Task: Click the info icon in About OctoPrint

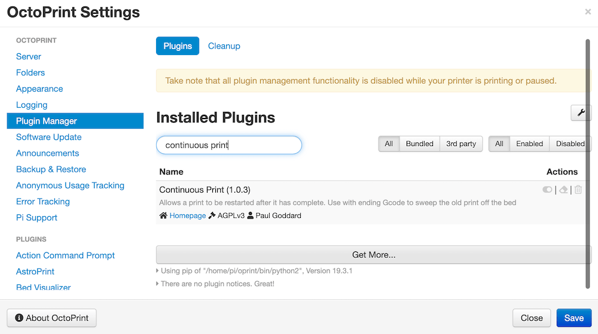Action: tap(19, 318)
